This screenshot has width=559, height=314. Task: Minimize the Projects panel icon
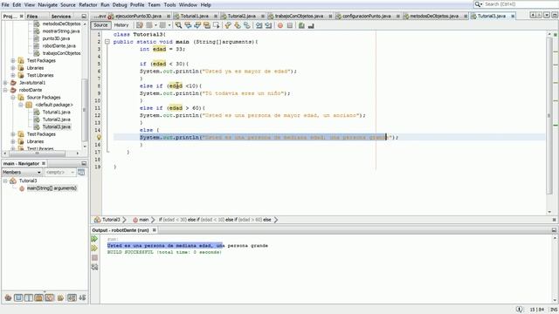[84, 17]
